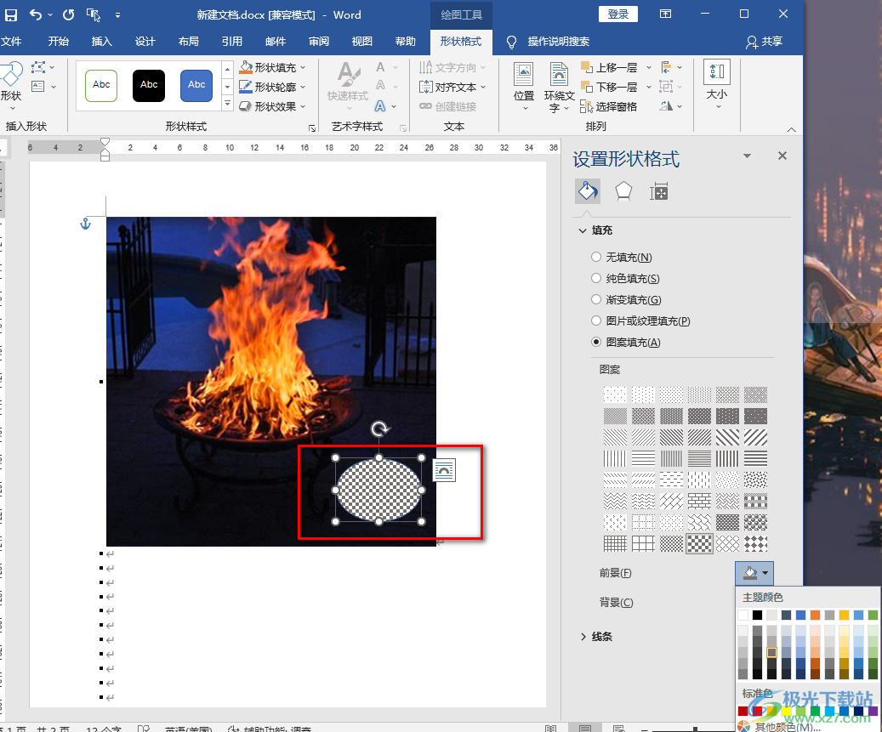Choose the orange theme color swatch
The image size is (882, 732).
pos(815,615)
